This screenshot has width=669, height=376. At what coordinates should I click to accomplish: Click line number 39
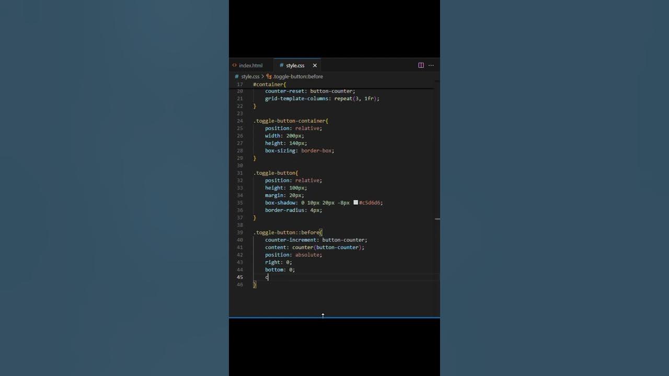(x=240, y=232)
